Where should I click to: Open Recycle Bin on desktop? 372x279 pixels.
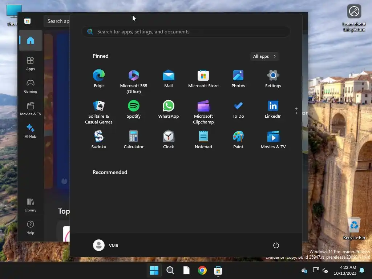[x=354, y=229]
